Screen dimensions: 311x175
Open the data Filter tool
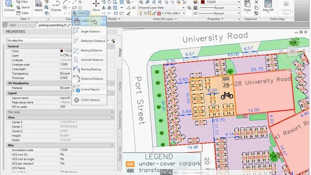[22, 2]
